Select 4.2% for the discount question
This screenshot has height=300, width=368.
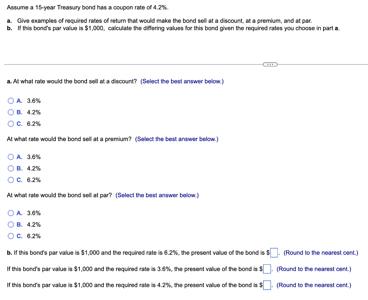(11, 112)
